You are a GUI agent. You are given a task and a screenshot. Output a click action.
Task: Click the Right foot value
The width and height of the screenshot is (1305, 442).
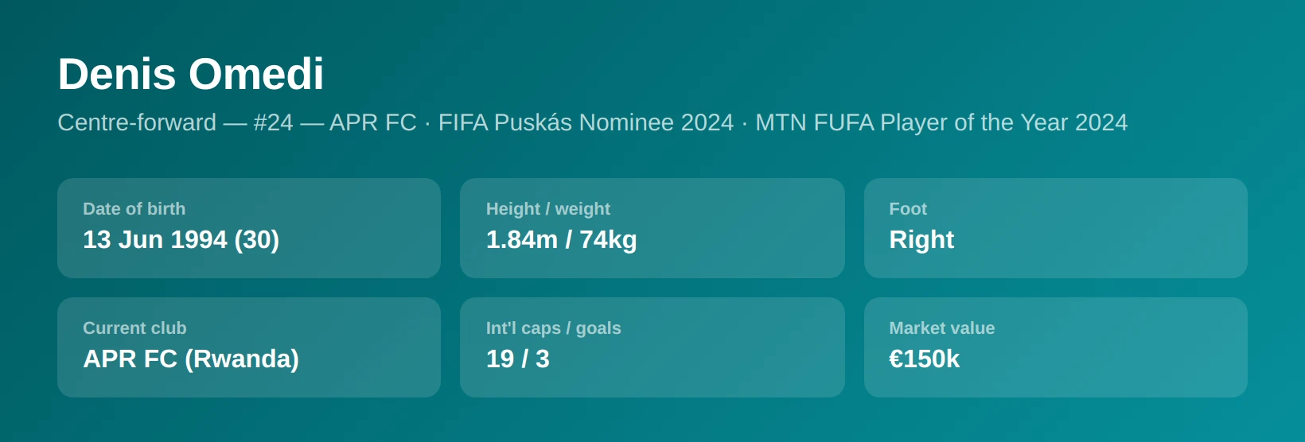click(x=921, y=239)
